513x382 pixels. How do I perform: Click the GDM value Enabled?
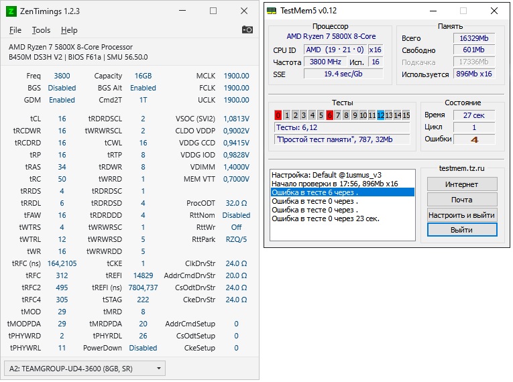(62, 100)
